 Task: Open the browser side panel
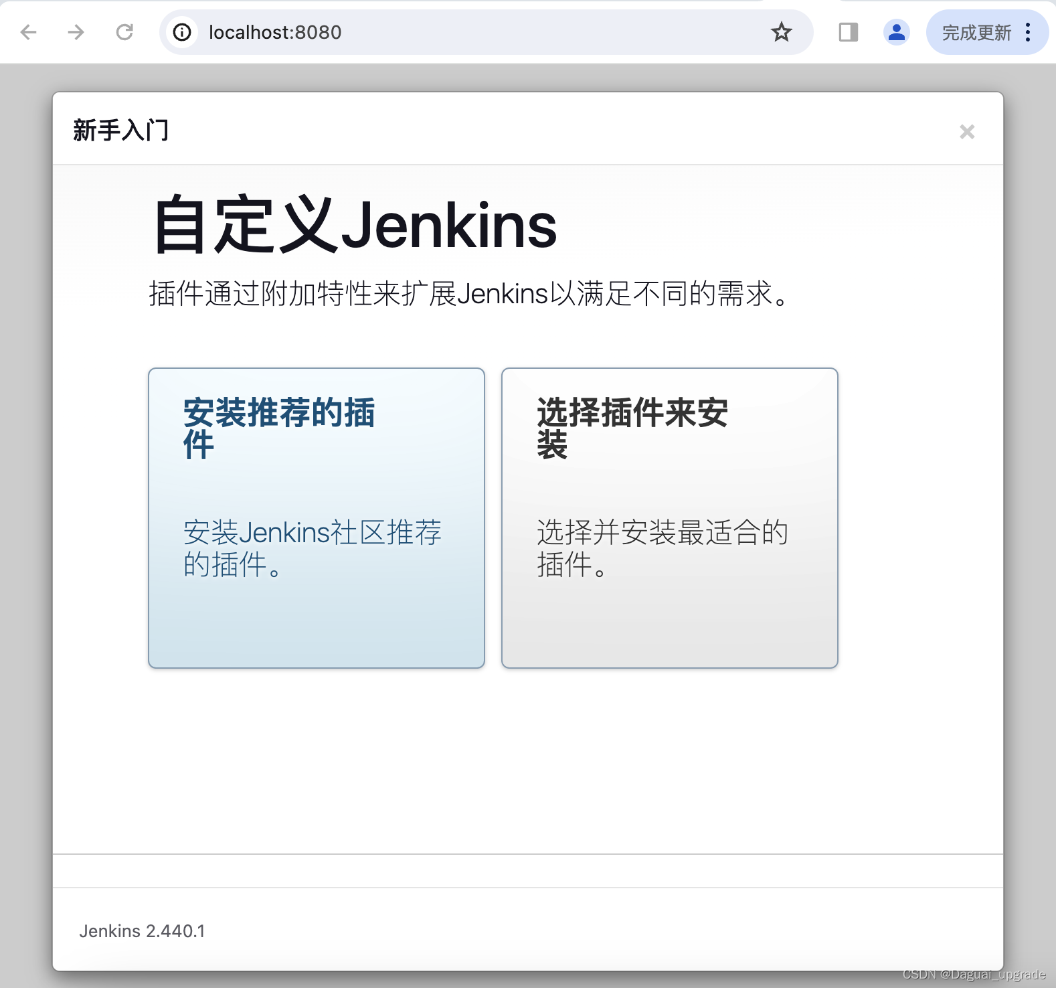(848, 32)
